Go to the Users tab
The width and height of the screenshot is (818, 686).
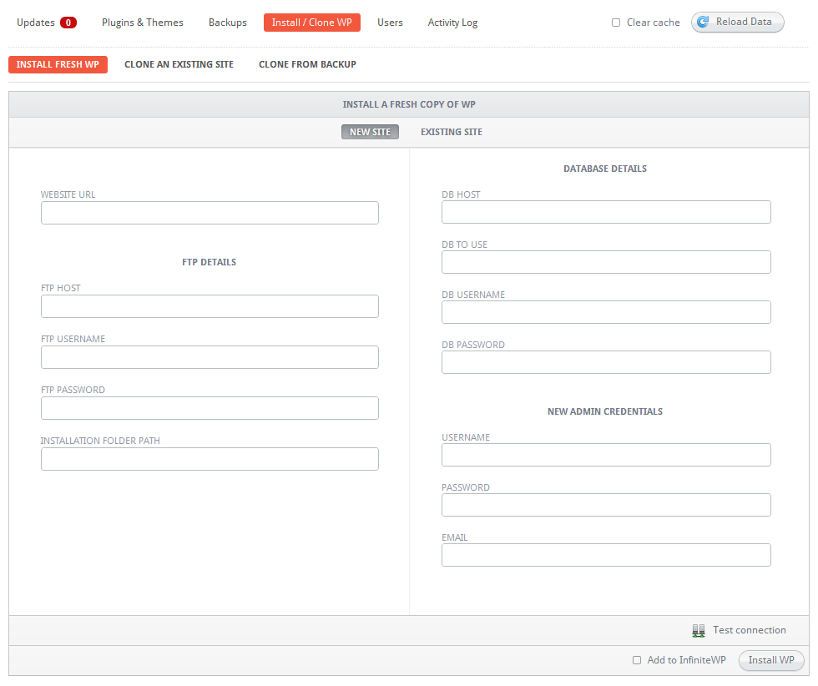tap(391, 23)
